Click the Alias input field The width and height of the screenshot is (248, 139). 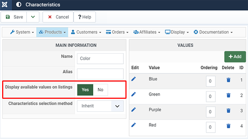(100, 74)
